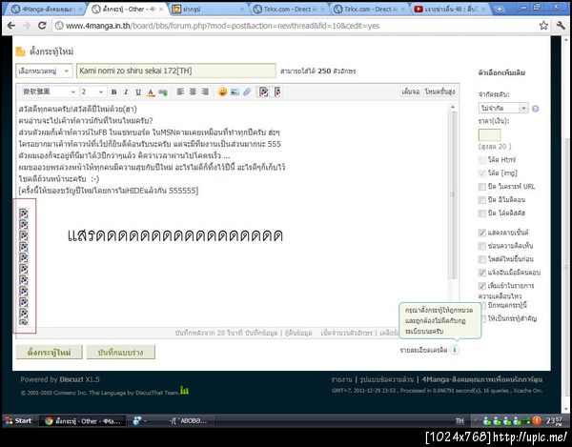Click the blue question mark help icon
Image resolution: width=572 pixels, height=447 pixels.
tap(535, 109)
